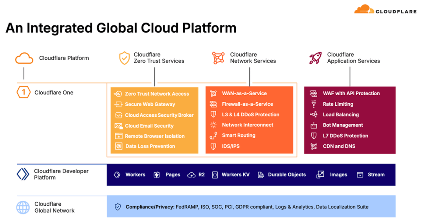Click the L3 & L4 DDoS Protection shield icon
The height and width of the screenshot is (219, 423).
coord(213,114)
